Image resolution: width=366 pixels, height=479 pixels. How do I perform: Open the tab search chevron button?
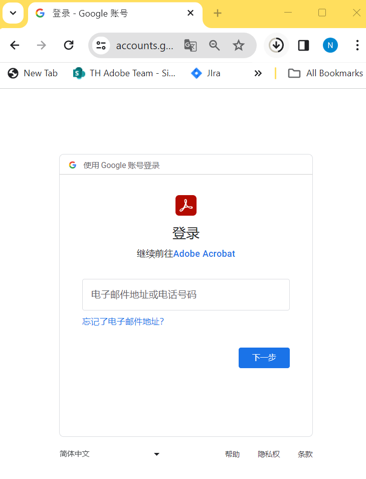tap(13, 13)
